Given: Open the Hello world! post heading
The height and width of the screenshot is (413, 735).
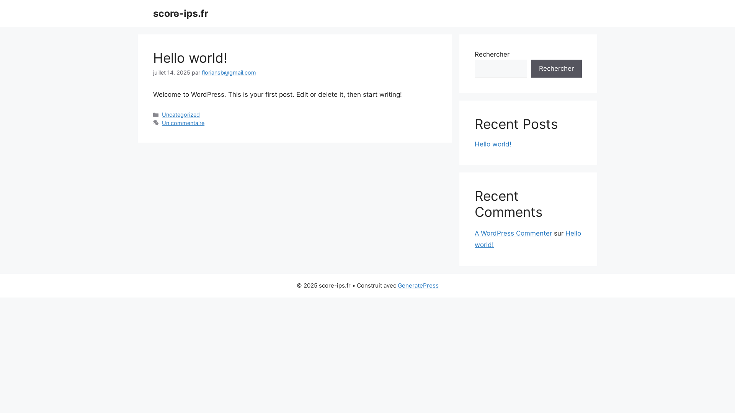Looking at the screenshot, I should pos(190,58).
